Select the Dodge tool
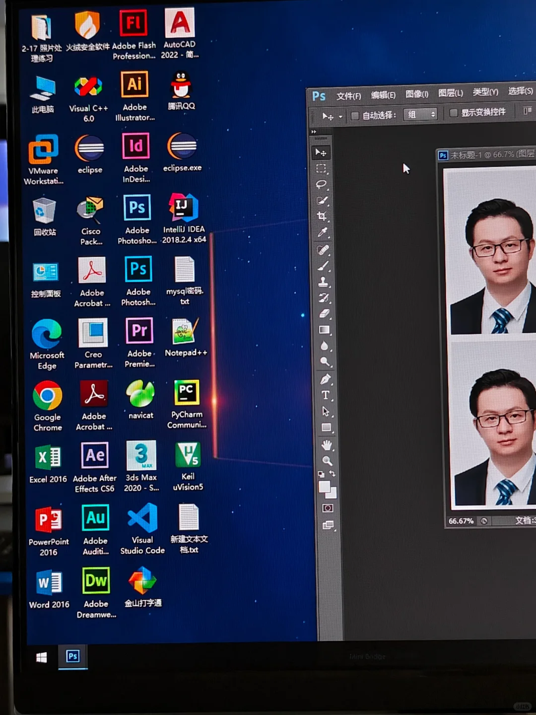Image resolution: width=536 pixels, height=715 pixels. pos(325,362)
